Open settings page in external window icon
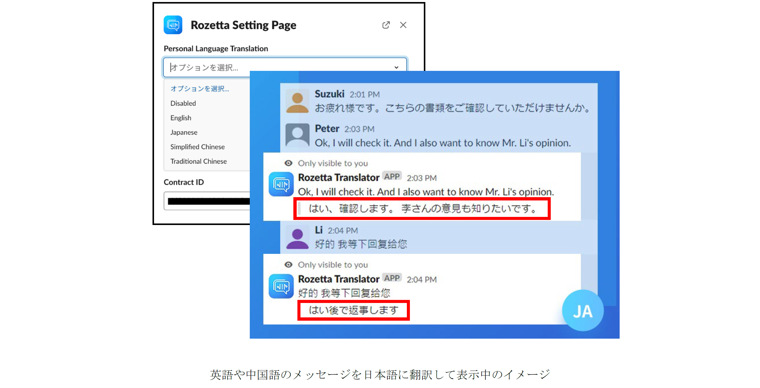760x388 pixels. click(386, 25)
